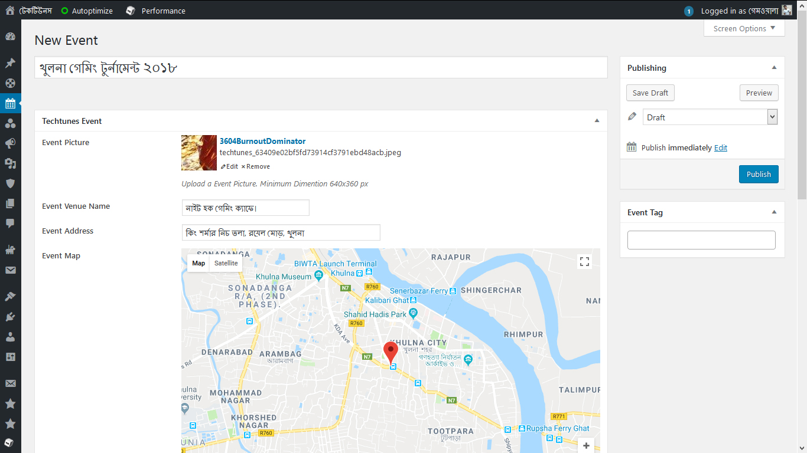The image size is (807, 453).
Task: Click the image filename techtunes_63409e02bf5fd73914cf3791ebd48acb.jpeg
Action: click(310, 152)
